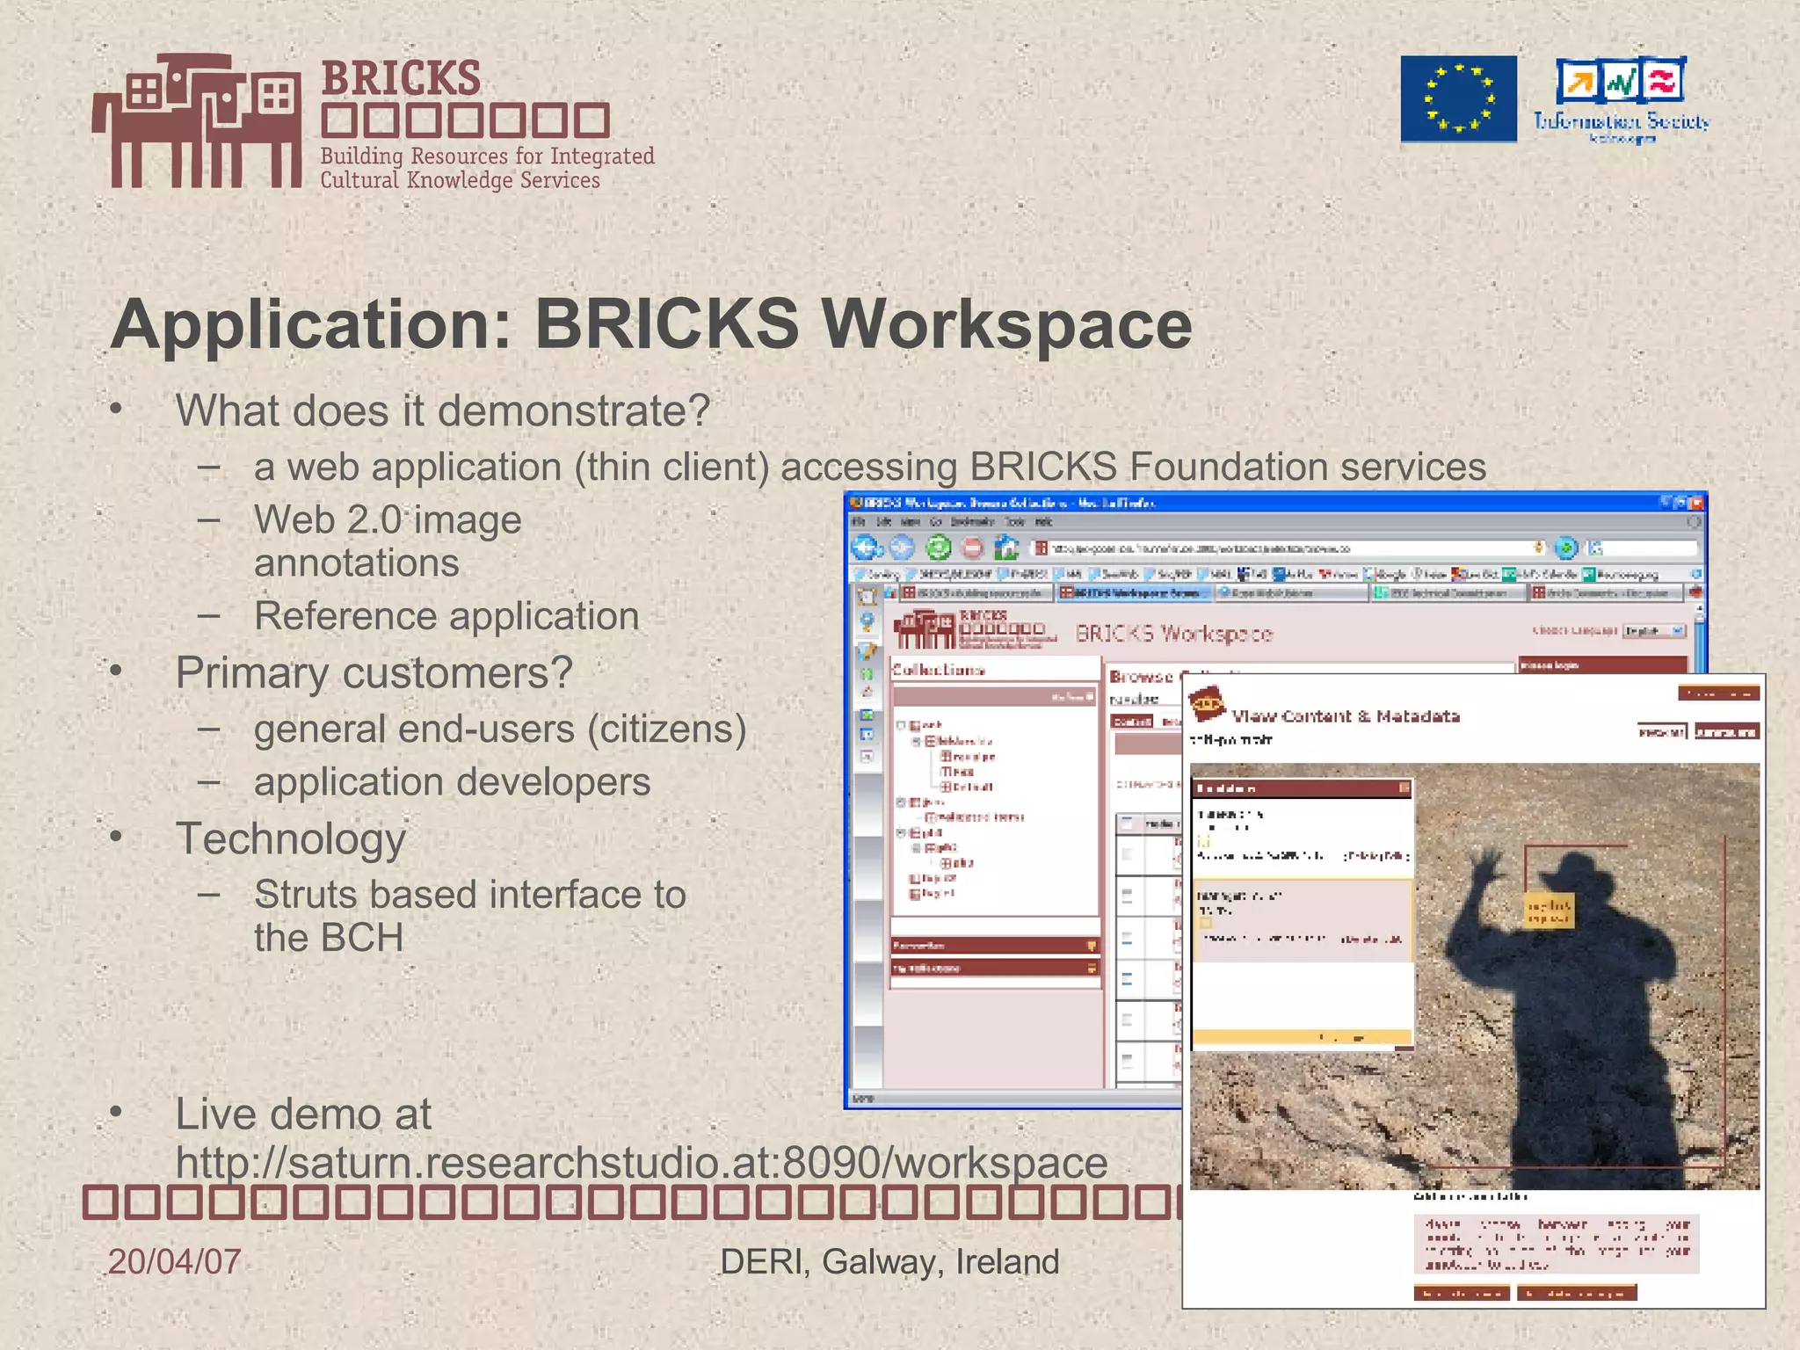
Task: Select the first leaf under the expanded node
Action: click(x=967, y=756)
